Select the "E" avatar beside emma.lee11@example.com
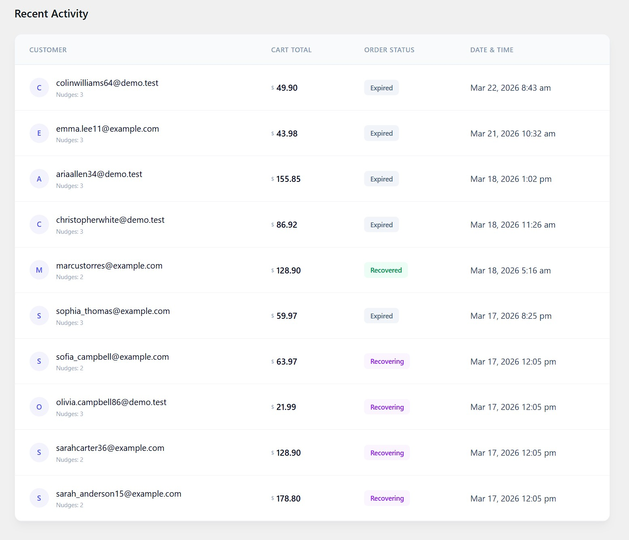The width and height of the screenshot is (629, 540). pyautogui.click(x=39, y=133)
